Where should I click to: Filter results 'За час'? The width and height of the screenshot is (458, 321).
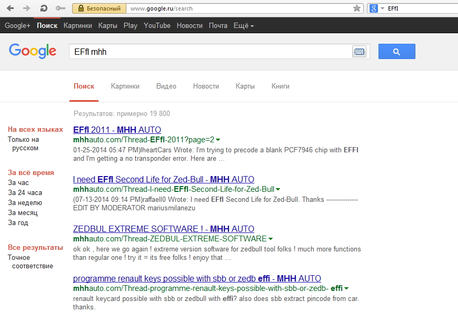click(x=18, y=183)
